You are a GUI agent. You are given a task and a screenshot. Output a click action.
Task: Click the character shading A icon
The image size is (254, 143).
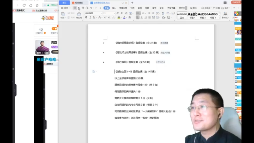pyautogui.click(x=130, y=17)
